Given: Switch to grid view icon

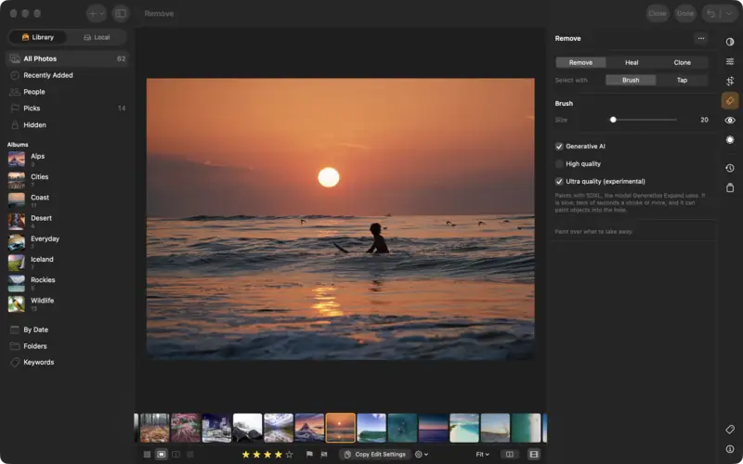Looking at the screenshot, I should 147,454.
